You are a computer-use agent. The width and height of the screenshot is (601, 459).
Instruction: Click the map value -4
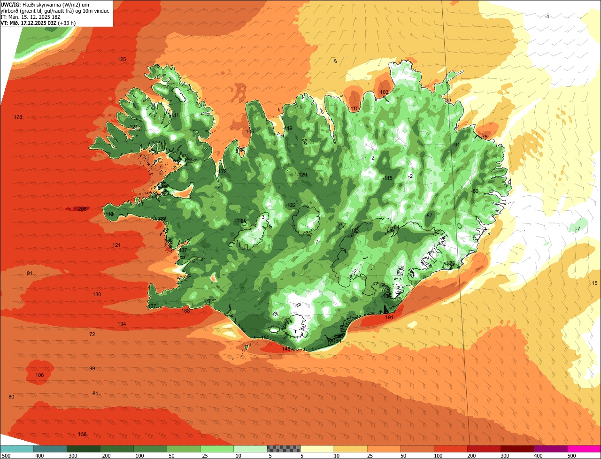[547, 17]
